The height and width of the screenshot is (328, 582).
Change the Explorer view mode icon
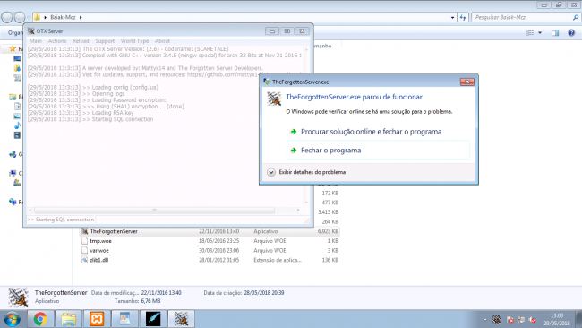tap(530, 32)
